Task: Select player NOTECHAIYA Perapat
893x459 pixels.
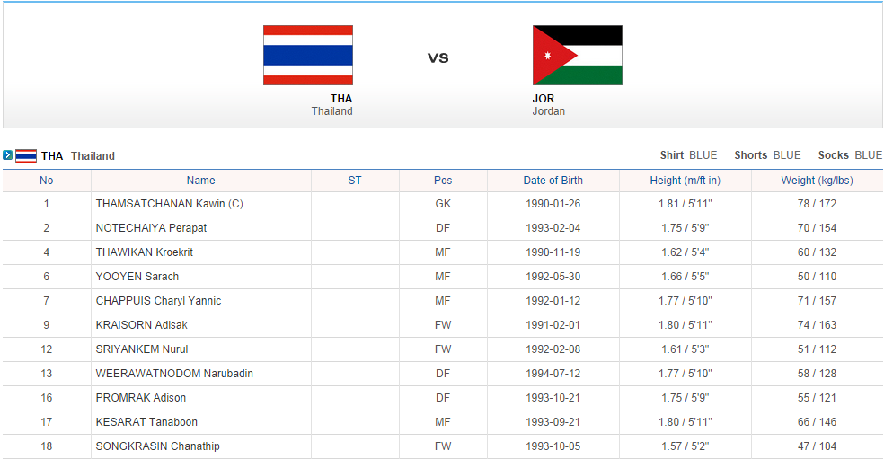Action: 151,228
